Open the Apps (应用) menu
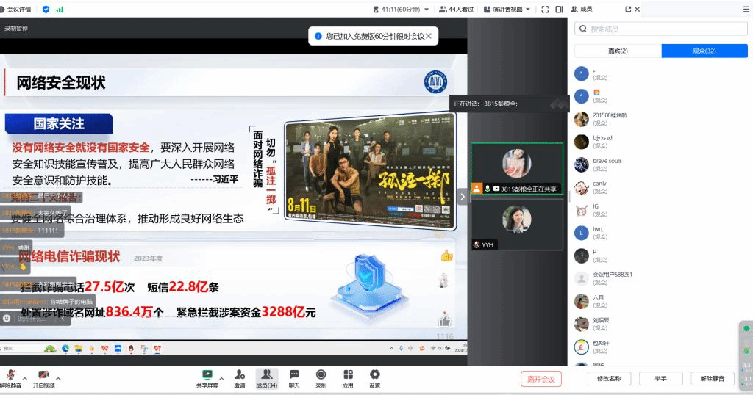 [x=348, y=378]
